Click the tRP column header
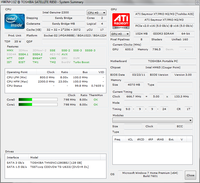 (x=151, y=139)
